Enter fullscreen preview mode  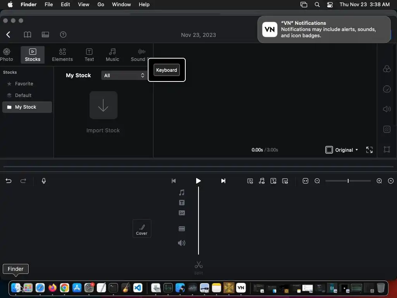pyautogui.click(x=369, y=150)
